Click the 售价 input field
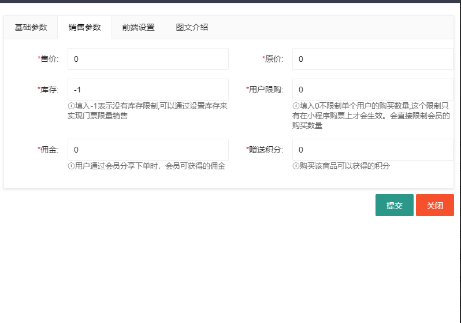 (x=148, y=59)
